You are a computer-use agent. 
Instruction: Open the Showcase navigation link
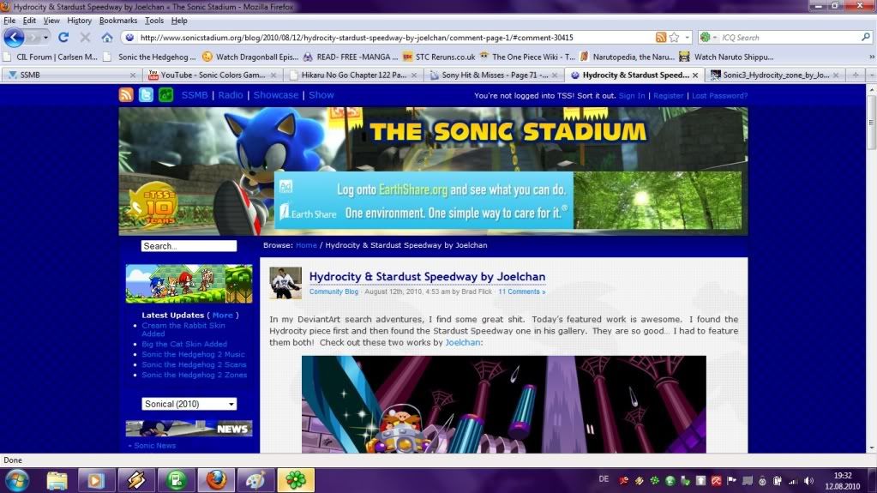(276, 95)
